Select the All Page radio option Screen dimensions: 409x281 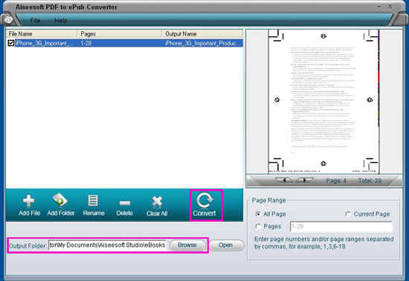pyautogui.click(x=258, y=214)
